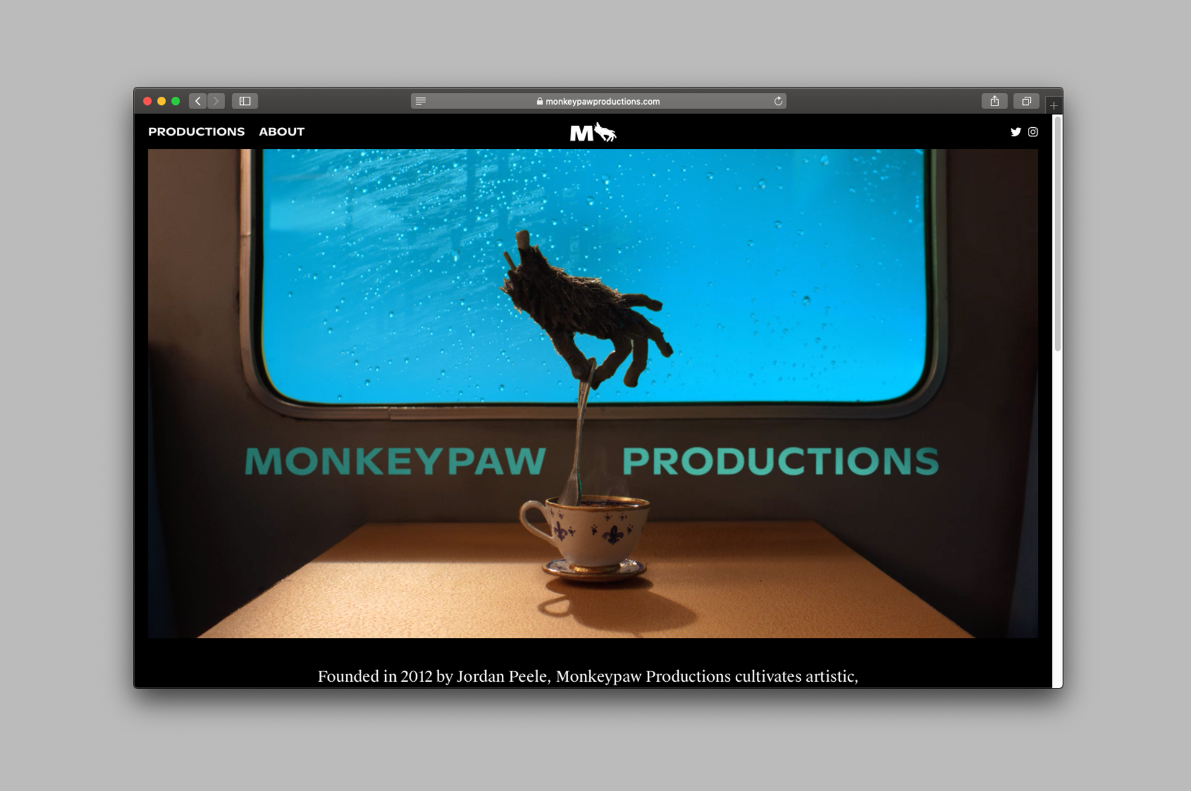Image resolution: width=1191 pixels, height=791 pixels.
Task: Open the Share button in toolbar
Action: pyautogui.click(x=994, y=101)
